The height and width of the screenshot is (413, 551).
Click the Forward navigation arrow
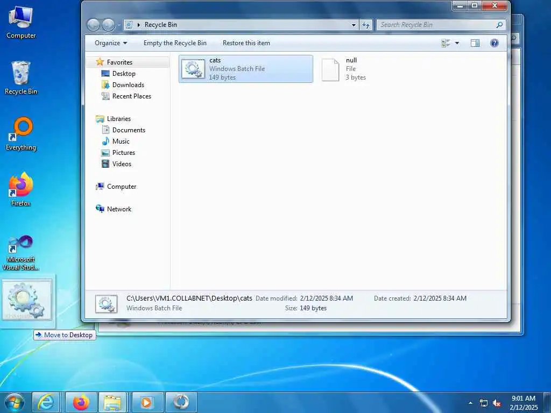tap(109, 25)
